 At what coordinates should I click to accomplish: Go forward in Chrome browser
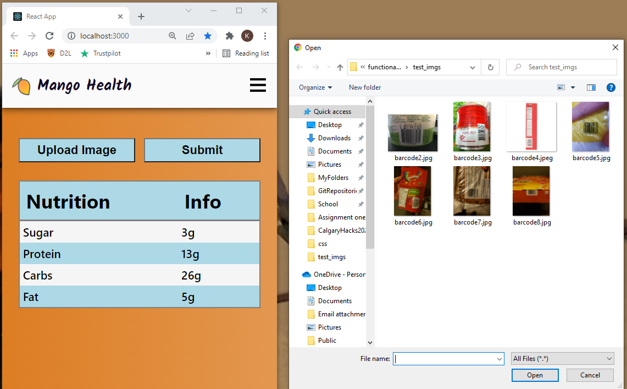point(32,36)
